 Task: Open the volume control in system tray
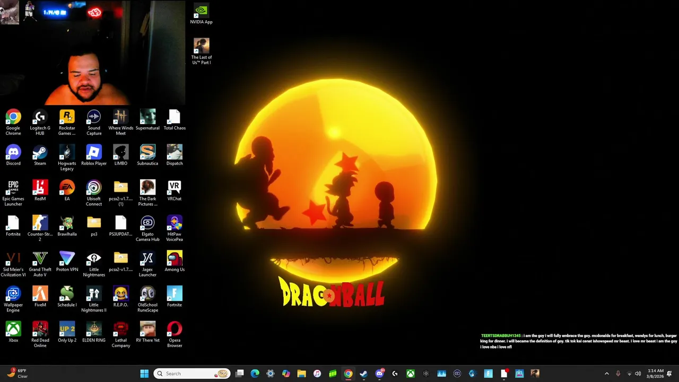tap(638, 374)
